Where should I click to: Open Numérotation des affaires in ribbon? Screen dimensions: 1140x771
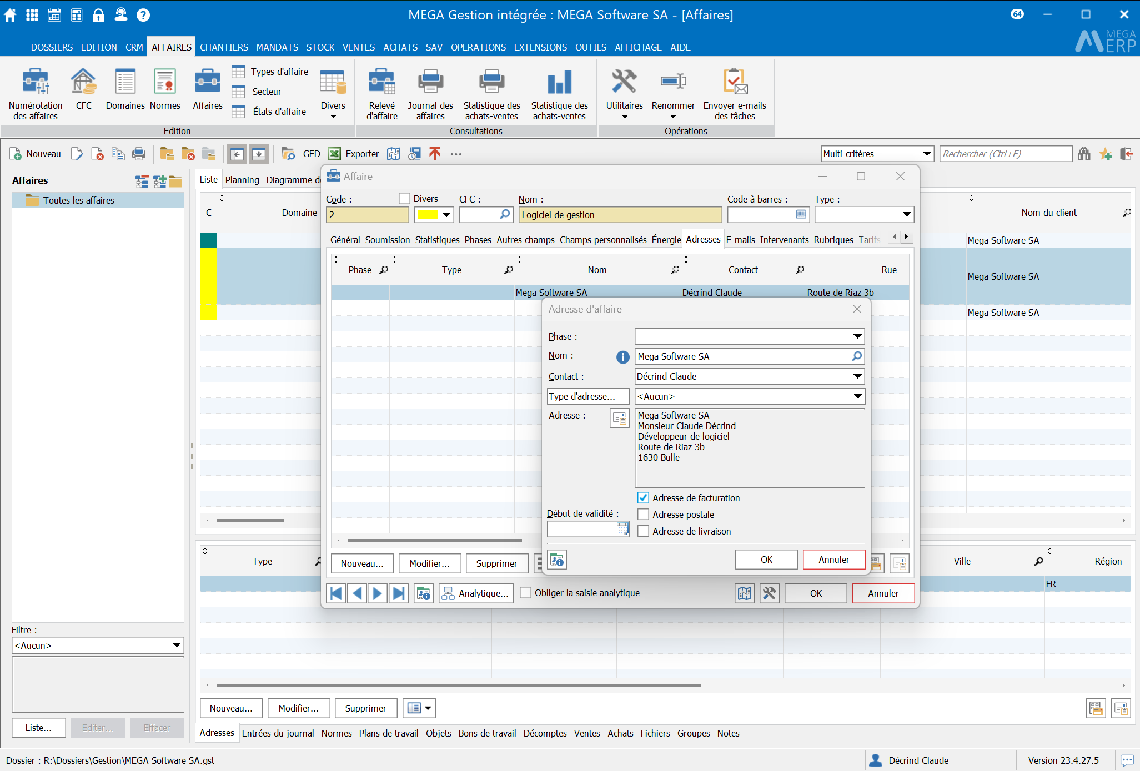tap(36, 94)
